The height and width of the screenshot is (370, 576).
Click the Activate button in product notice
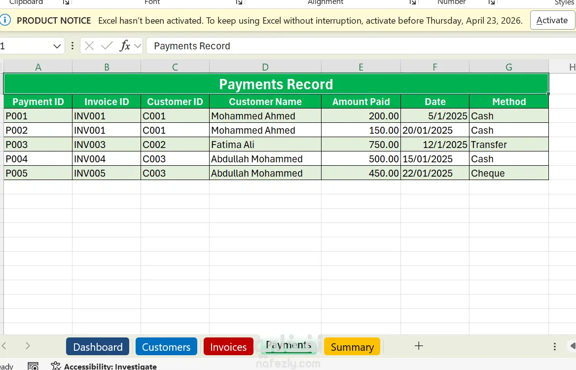(x=552, y=20)
